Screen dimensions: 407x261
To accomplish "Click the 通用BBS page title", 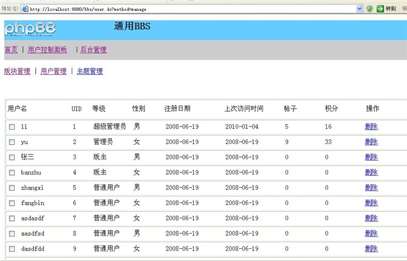I will pos(132,26).
